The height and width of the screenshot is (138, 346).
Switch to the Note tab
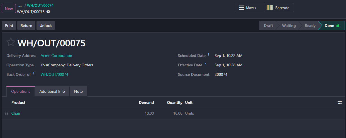pos(78,91)
